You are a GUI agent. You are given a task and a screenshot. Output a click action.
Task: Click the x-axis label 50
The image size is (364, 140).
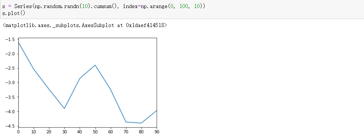95,132
